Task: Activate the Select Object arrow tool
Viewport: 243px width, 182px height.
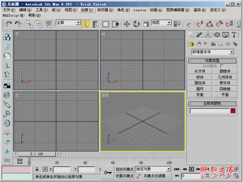Action: click(x=86, y=24)
